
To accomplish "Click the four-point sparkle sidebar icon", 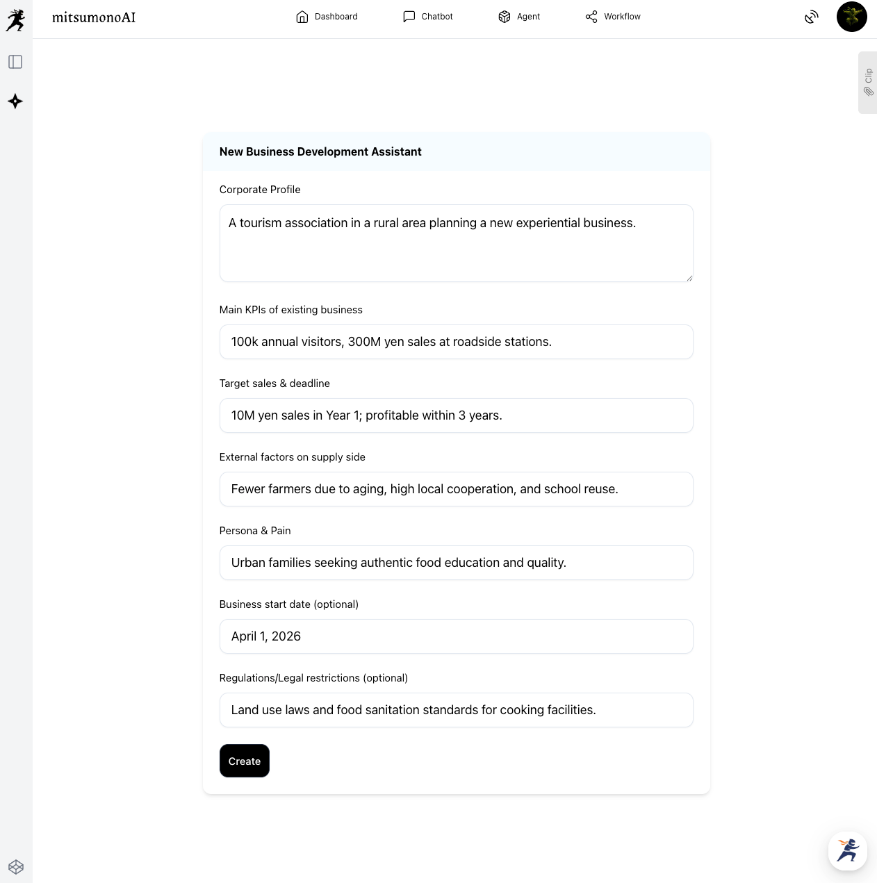I will click(15, 101).
